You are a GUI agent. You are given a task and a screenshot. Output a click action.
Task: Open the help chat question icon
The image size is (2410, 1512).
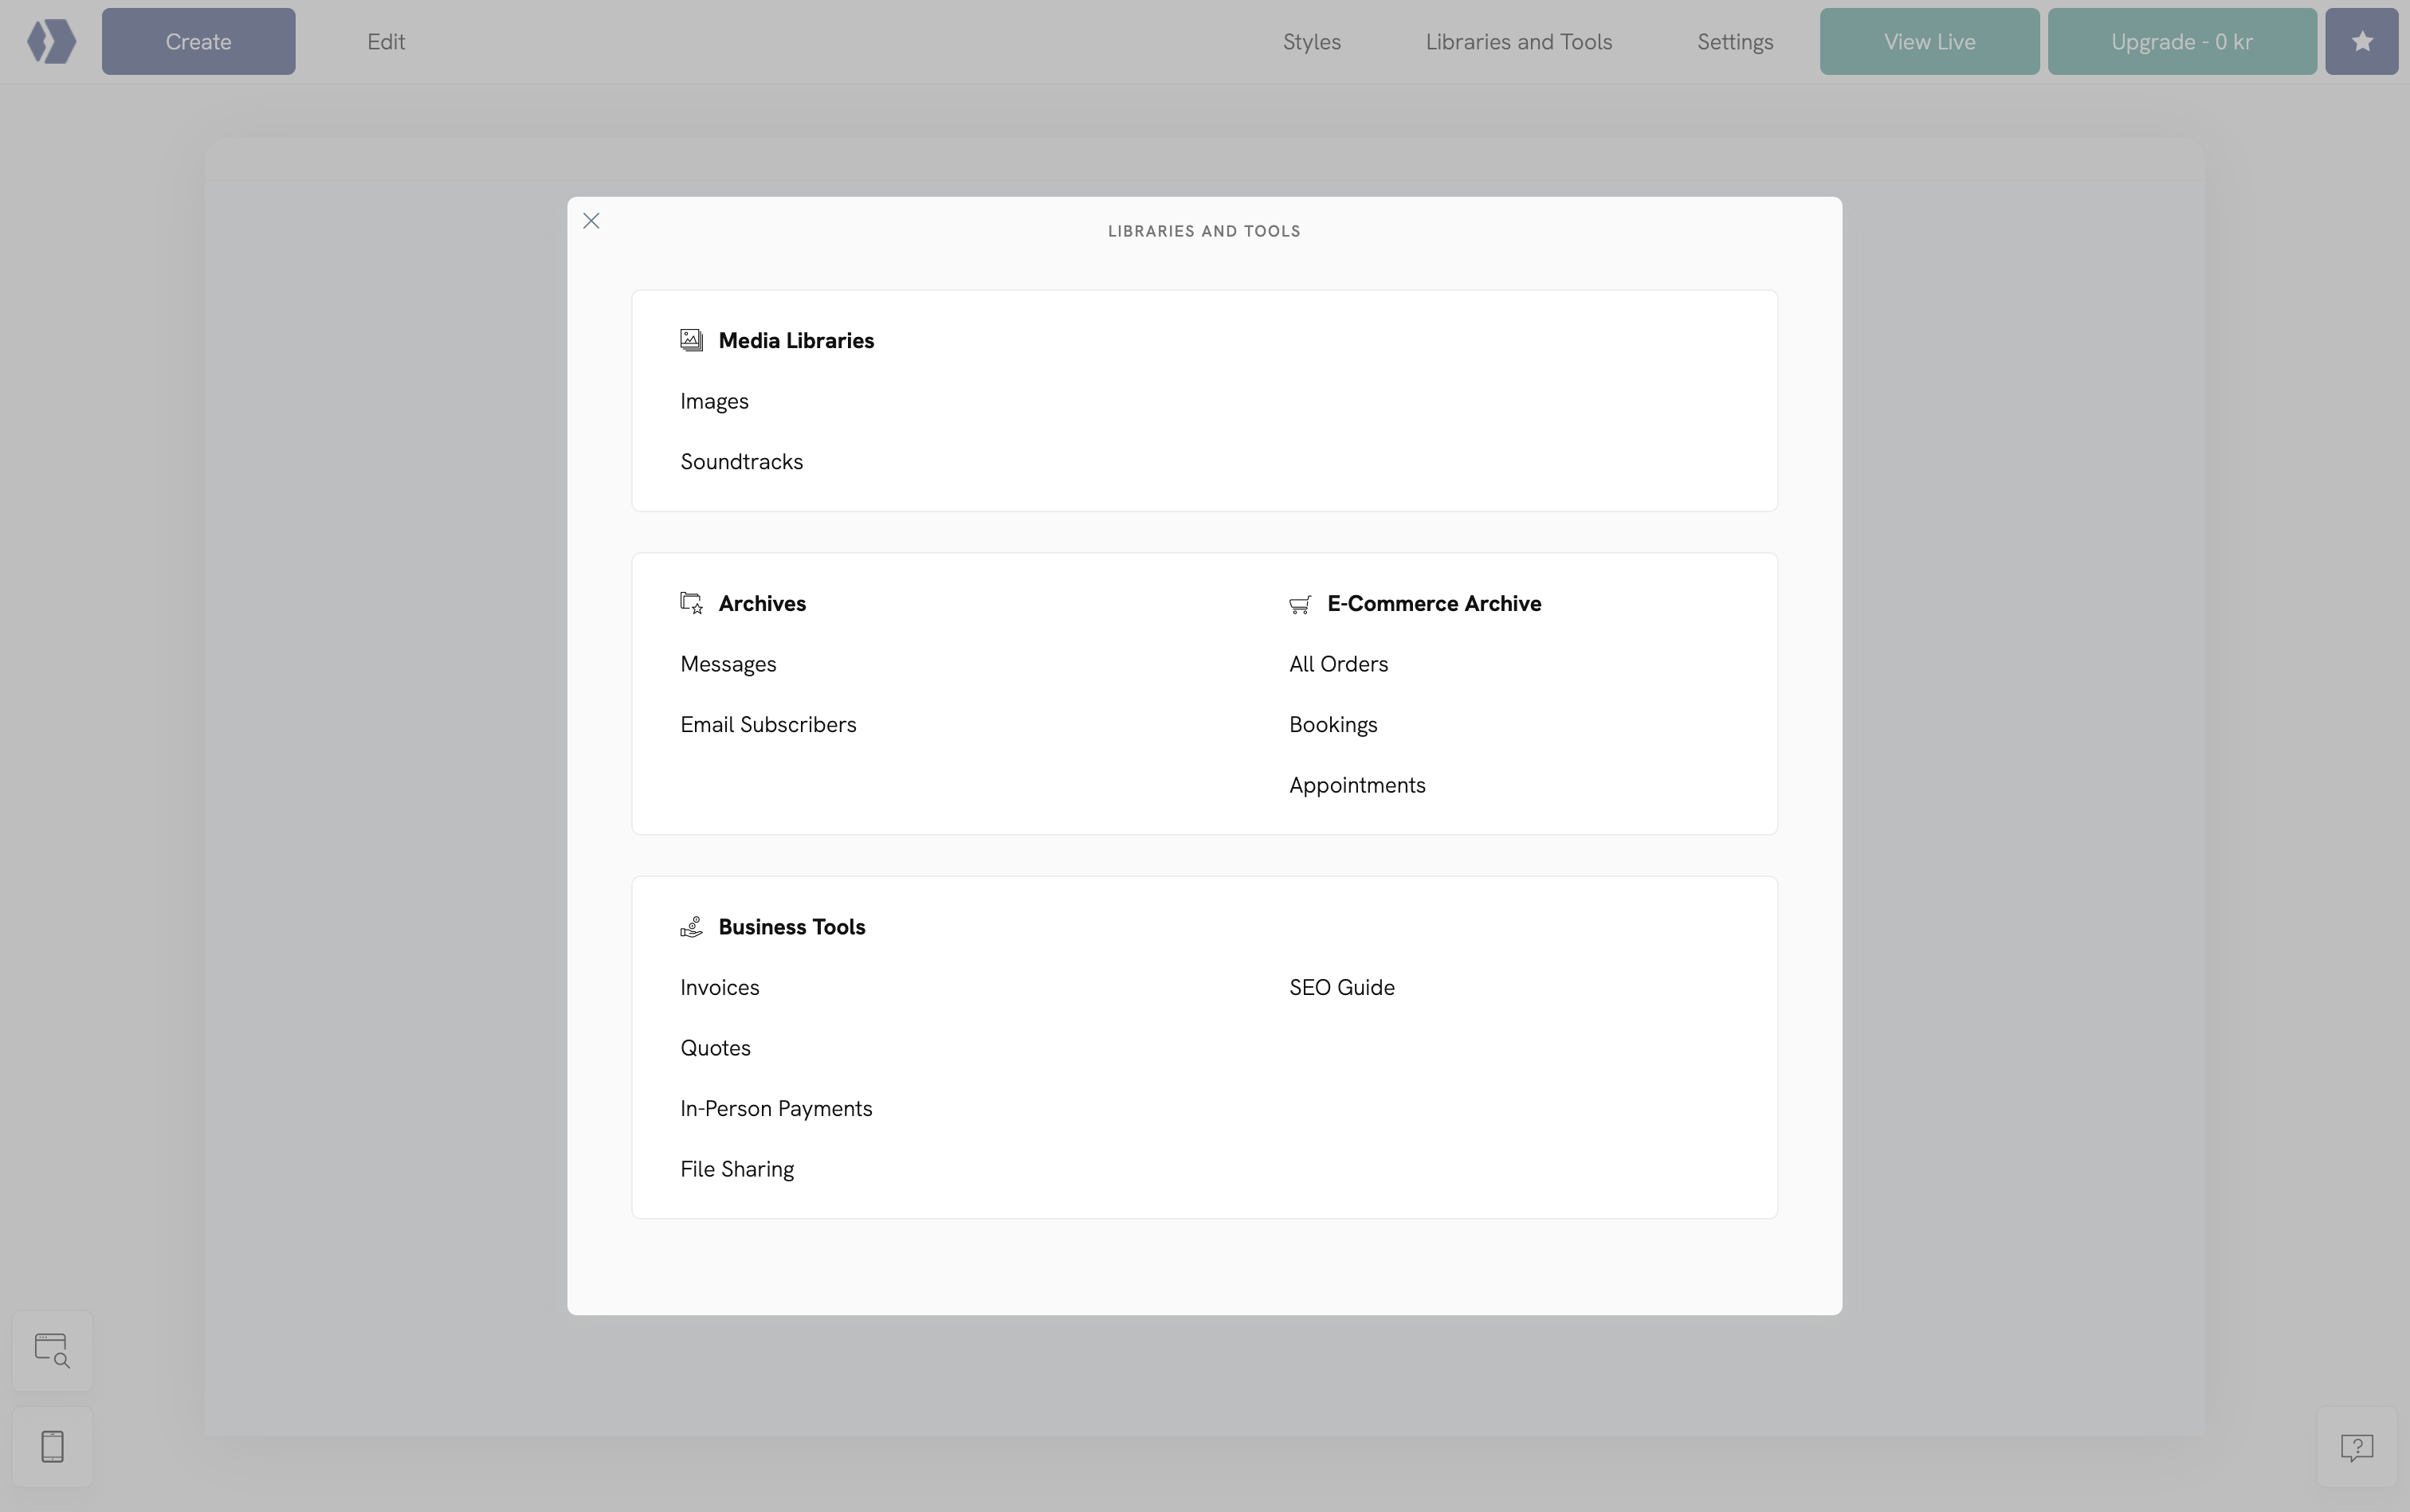click(2356, 1447)
